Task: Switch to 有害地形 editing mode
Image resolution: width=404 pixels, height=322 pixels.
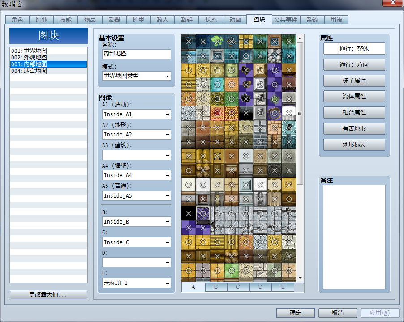Action: coord(354,128)
